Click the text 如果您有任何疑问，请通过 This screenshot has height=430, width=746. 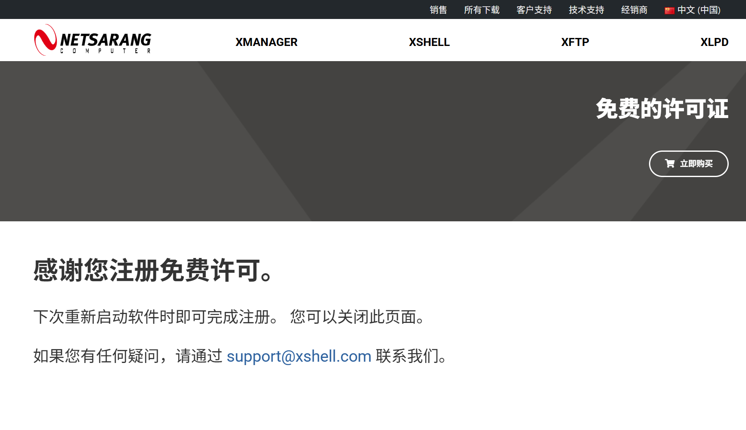(x=128, y=356)
